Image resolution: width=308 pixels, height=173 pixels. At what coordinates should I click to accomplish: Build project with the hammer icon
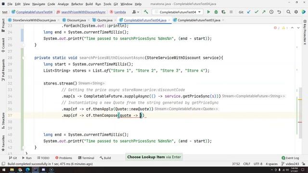(x=146, y=12)
